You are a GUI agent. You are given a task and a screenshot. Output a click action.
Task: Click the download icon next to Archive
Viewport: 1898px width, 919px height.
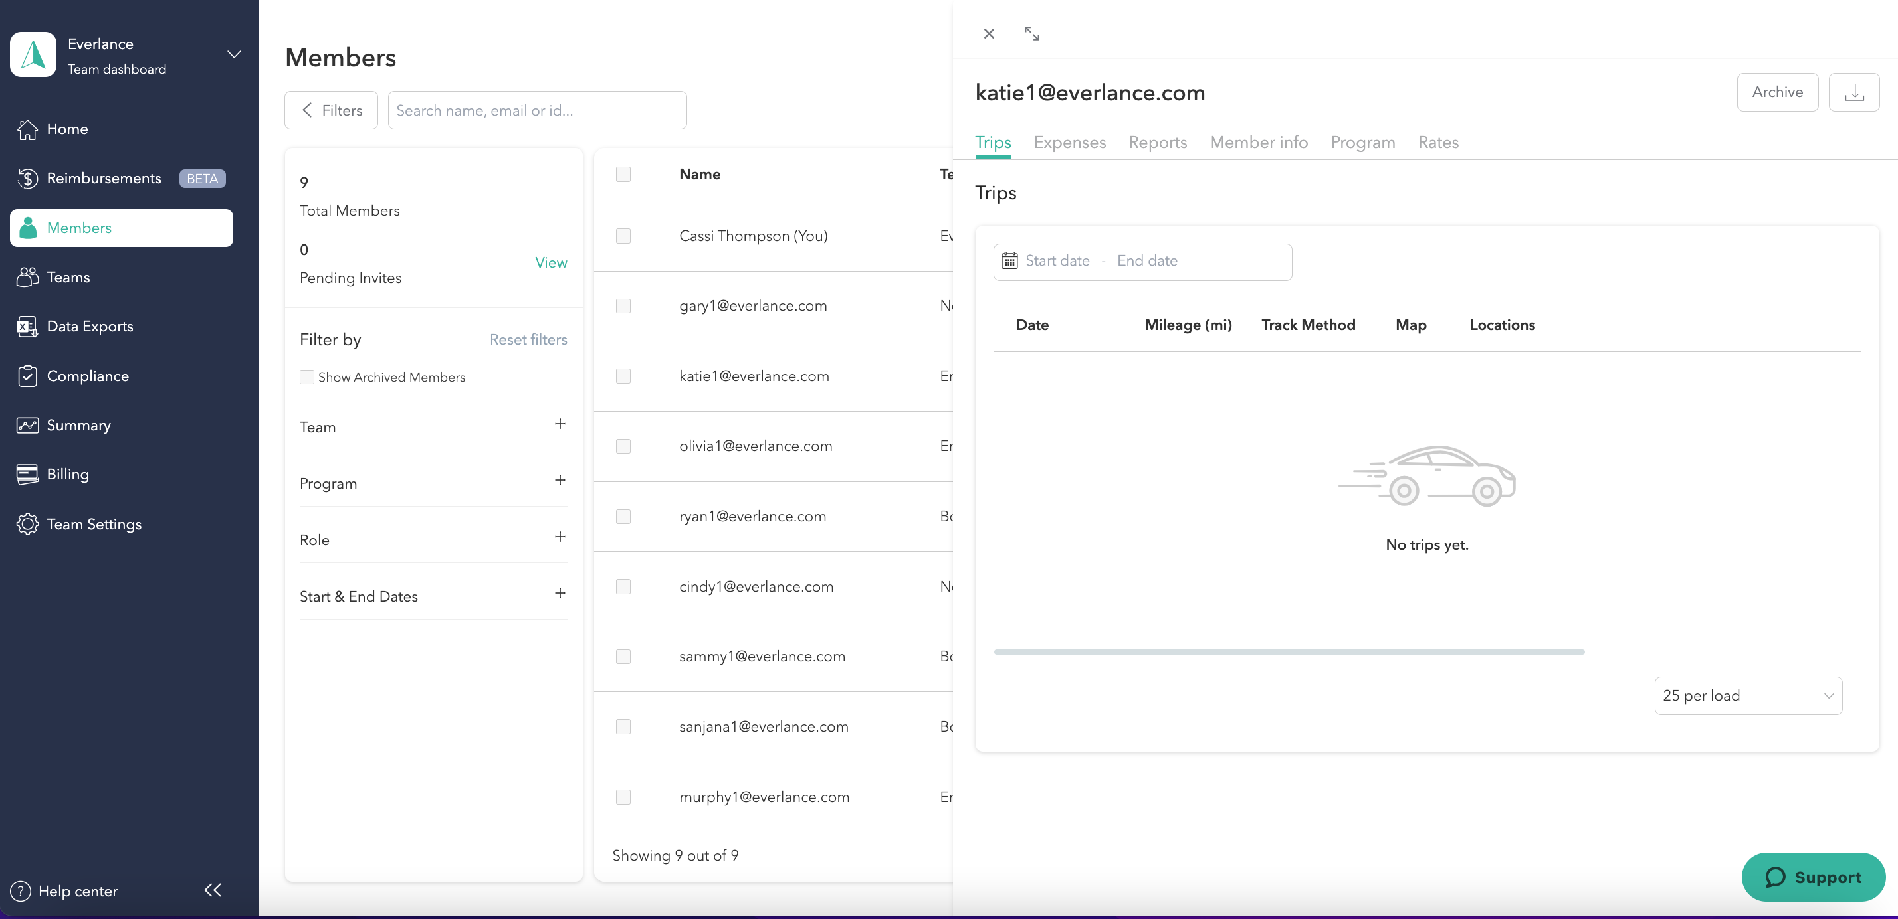coord(1853,92)
